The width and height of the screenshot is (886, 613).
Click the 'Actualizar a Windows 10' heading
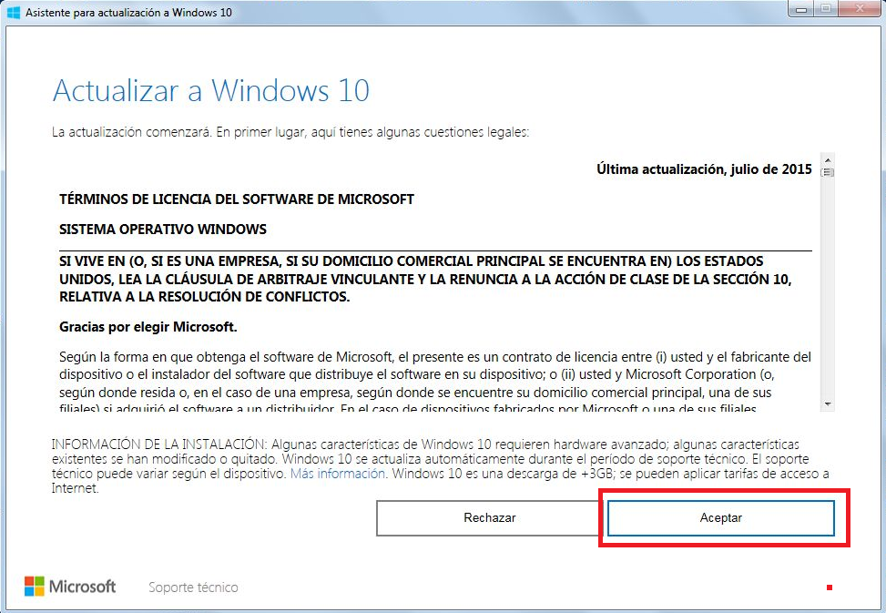click(x=210, y=90)
